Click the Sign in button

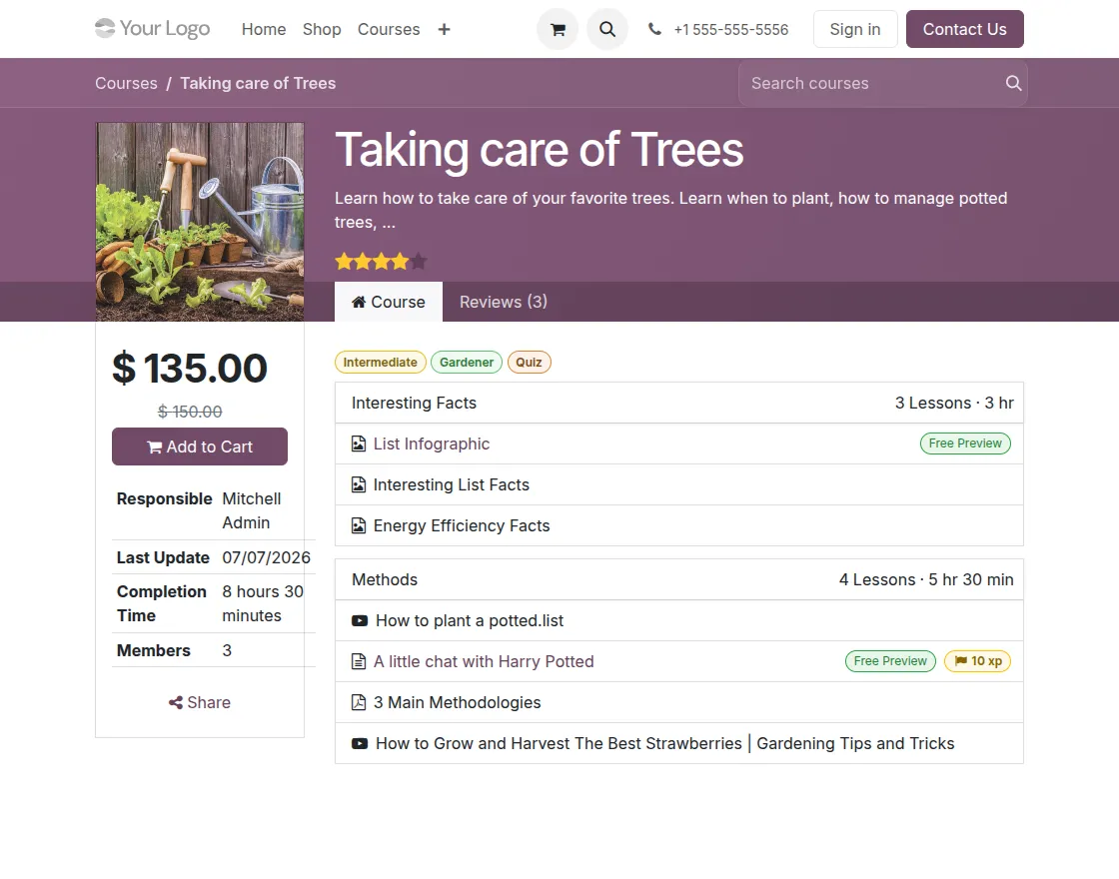pos(855,29)
